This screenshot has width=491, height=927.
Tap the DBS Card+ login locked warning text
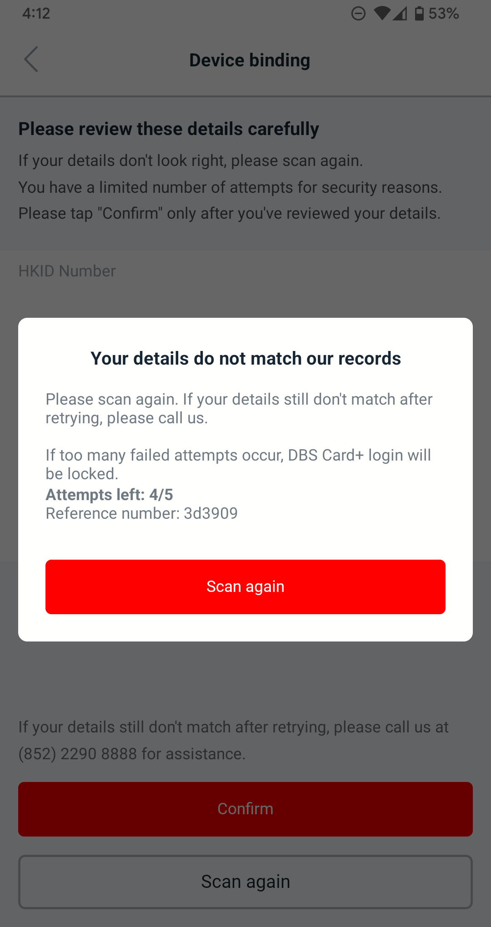238,464
